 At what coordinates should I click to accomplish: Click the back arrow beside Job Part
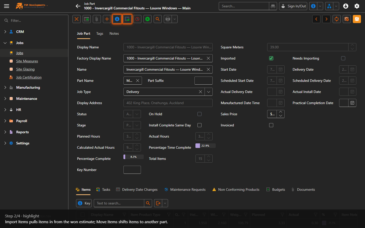pos(78,6)
